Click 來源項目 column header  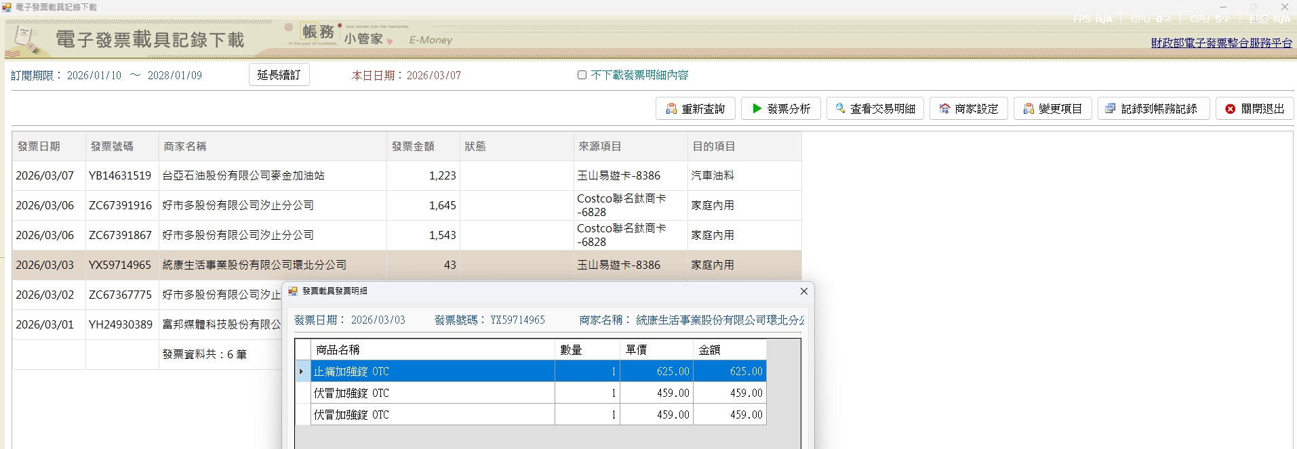click(599, 146)
